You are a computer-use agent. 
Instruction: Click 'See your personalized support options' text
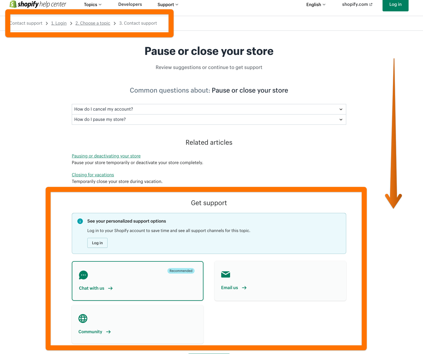(127, 221)
